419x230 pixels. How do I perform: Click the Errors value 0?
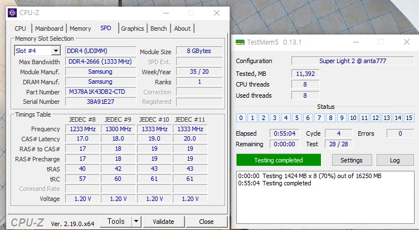tap(400, 133)
